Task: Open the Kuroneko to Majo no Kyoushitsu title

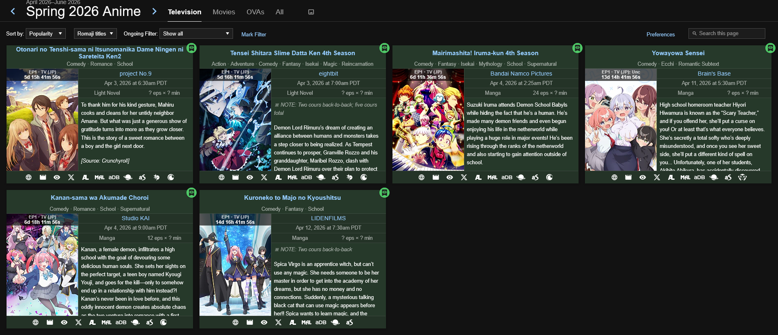Action: [x=292, y=198]
